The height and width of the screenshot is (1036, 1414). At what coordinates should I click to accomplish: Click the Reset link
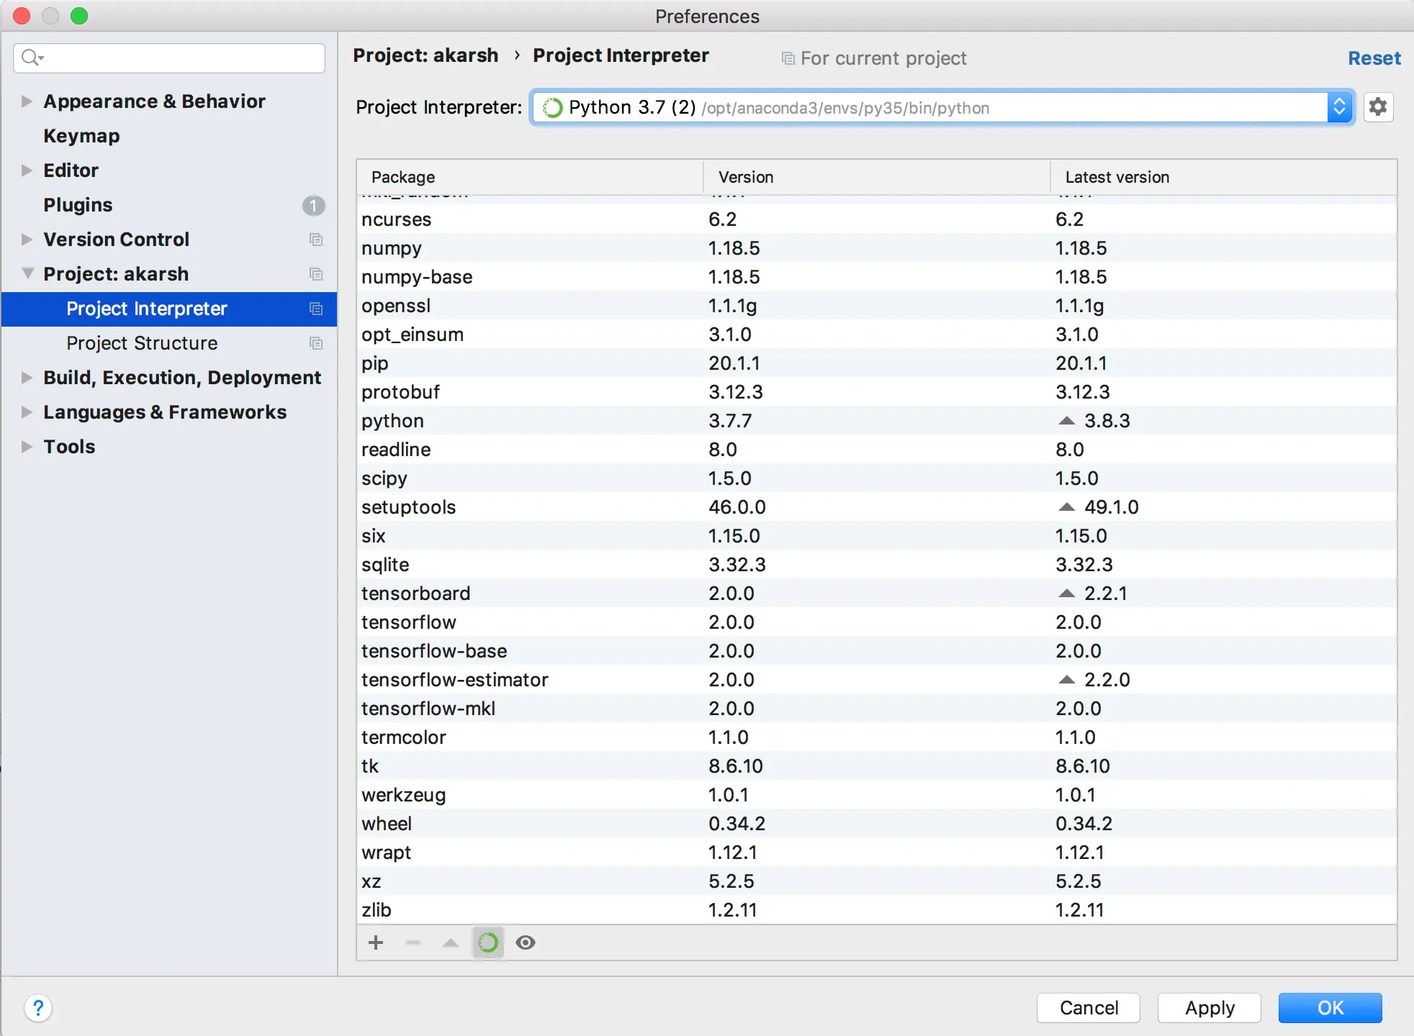[1374, 58]
